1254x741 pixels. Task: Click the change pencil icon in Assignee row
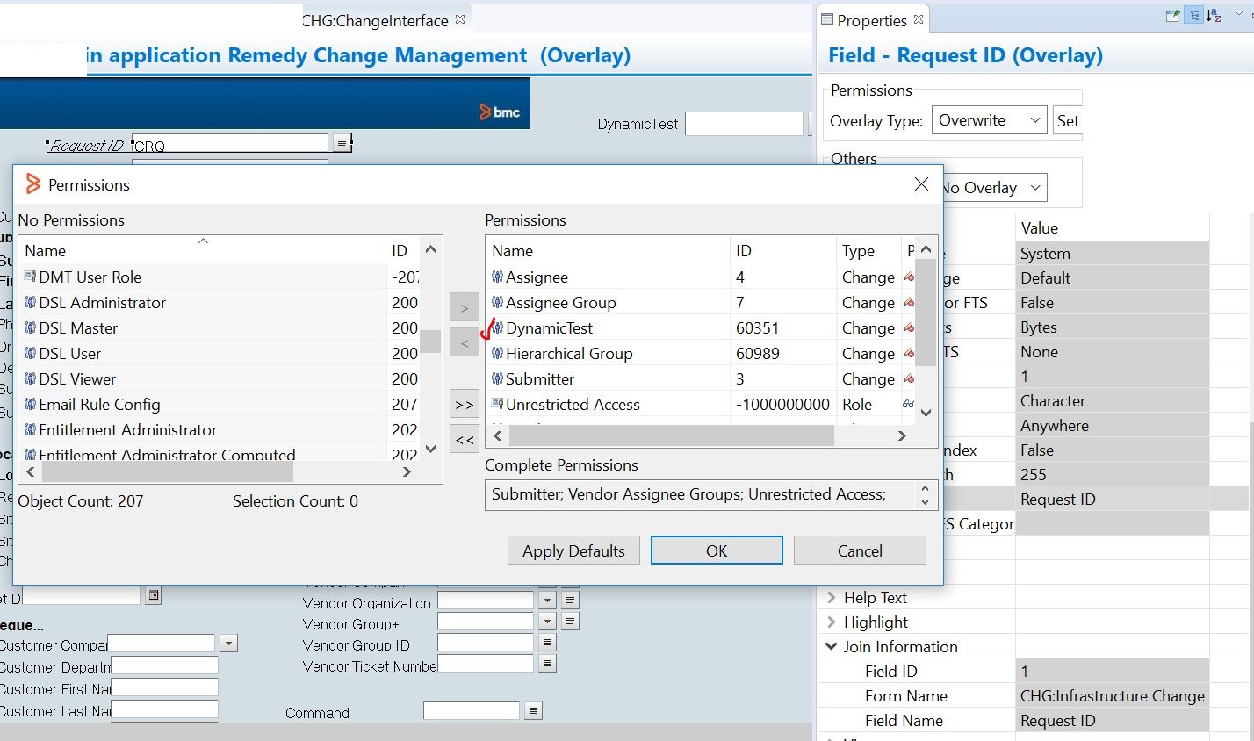[909, 277]
